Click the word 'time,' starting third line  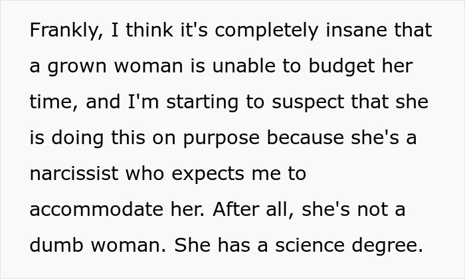[54, 102]
